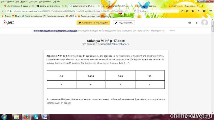Click Сохранить на Яндекс Диск button
Viewport: 214px width, 120px height.
point(93,23)
